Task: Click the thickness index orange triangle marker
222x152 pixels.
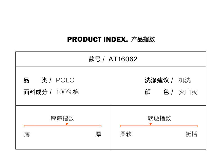Action: (67, 124)
